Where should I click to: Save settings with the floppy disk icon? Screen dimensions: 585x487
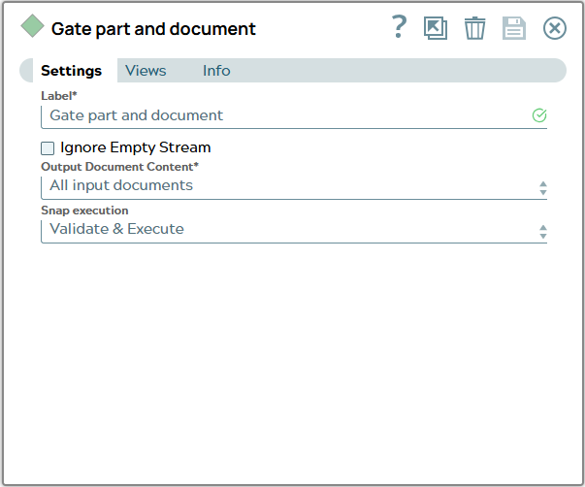[514, 28]
